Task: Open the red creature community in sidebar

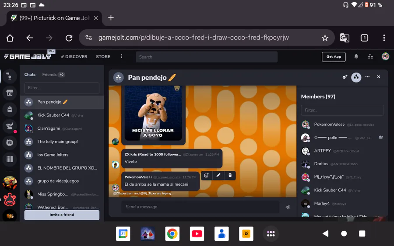Action: 10,199
